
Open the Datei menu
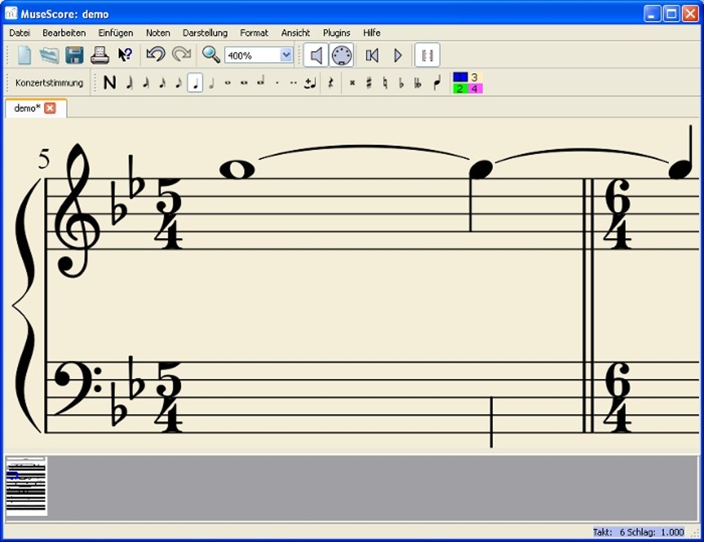19,32
